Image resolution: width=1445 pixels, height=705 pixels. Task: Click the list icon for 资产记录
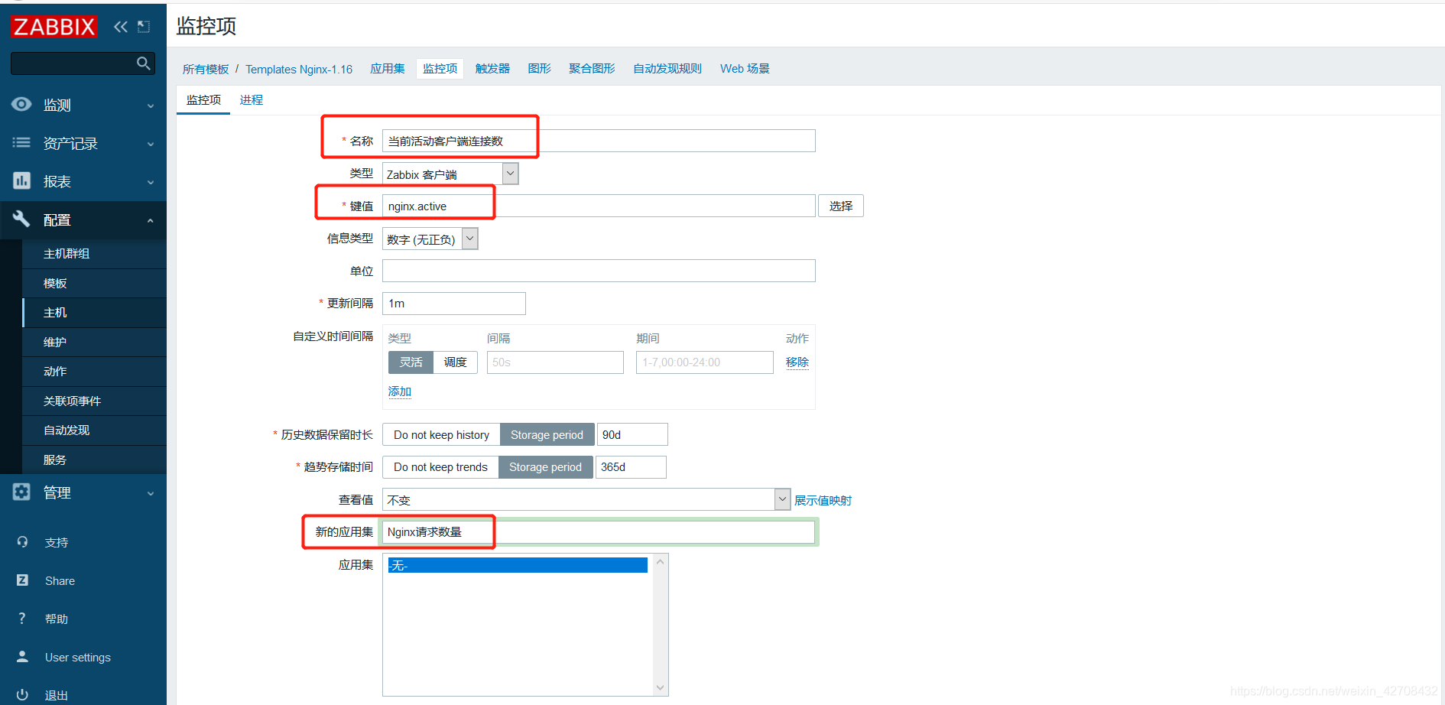(21, 142)
